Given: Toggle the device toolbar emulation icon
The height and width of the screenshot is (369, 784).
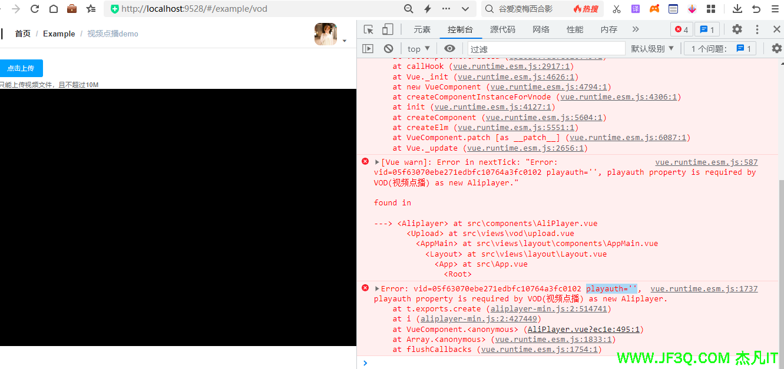Looking at the screenshot, I should pos(387,29).
